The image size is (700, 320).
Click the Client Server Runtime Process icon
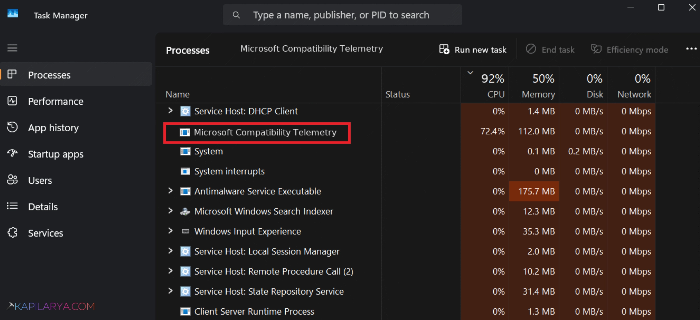pyautogui.click(x=185, y=311)
